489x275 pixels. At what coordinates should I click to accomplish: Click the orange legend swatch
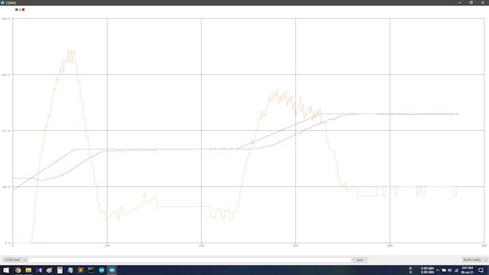click(20, 10)
